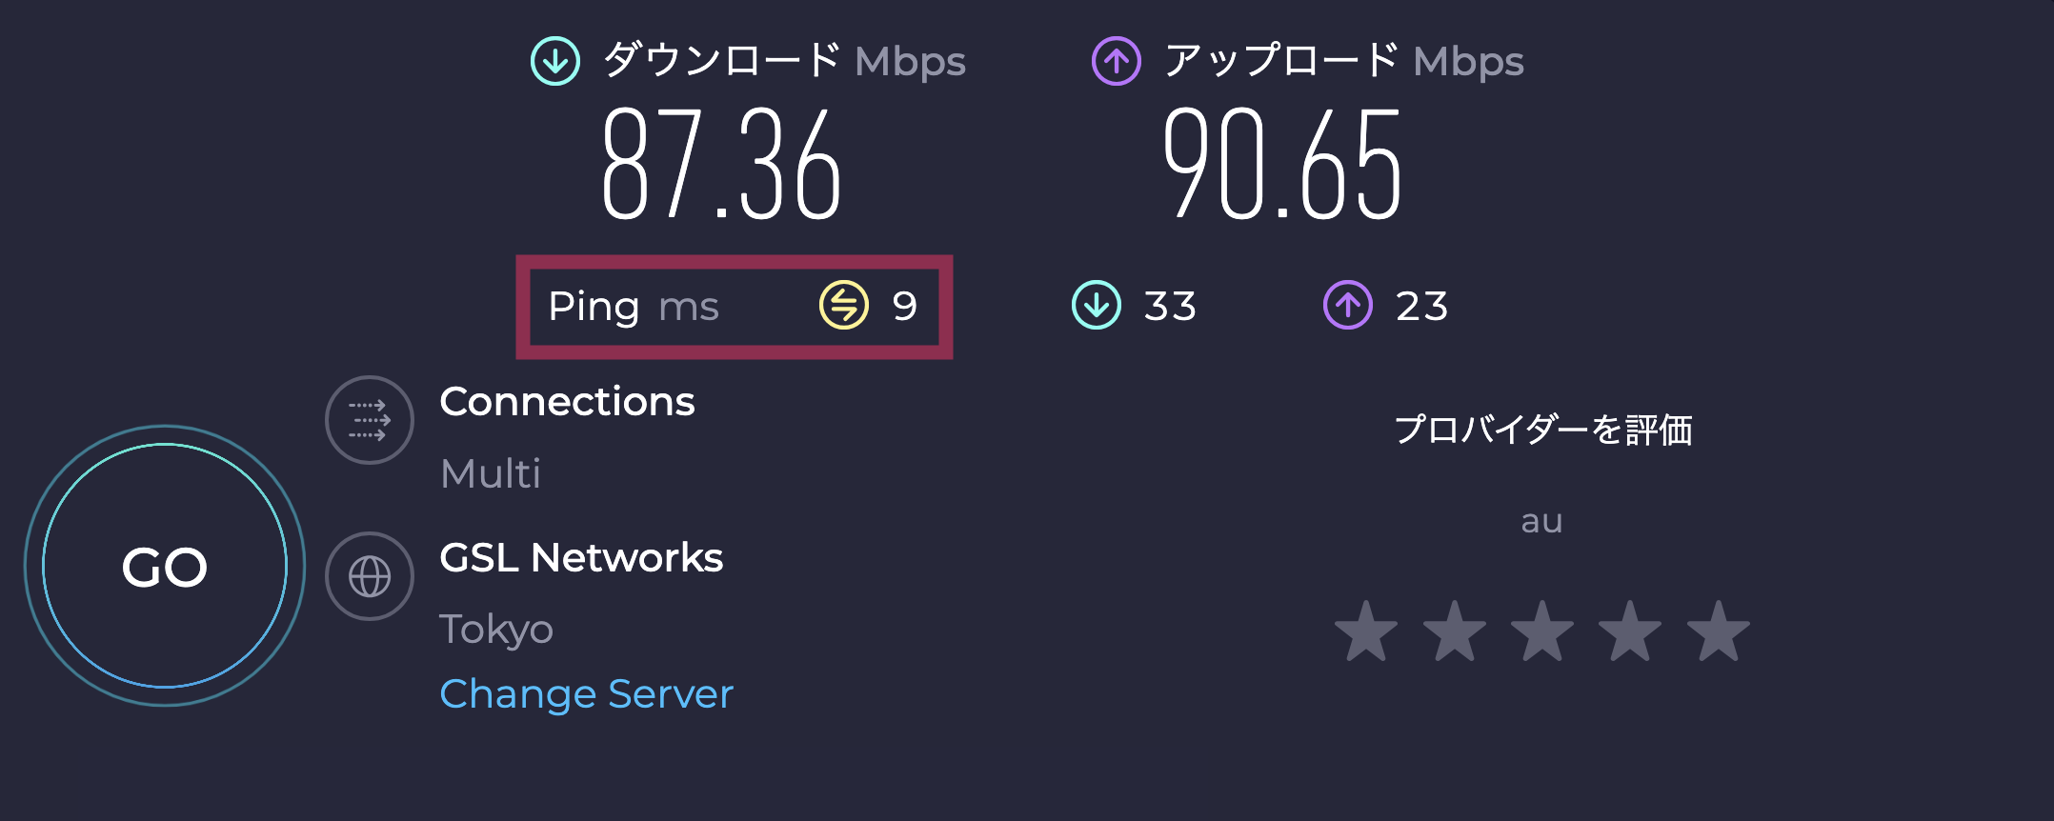Click the globe icon next to GSL Networks
Viewport: 2054px width, 821px height.
tap(369, 576)
